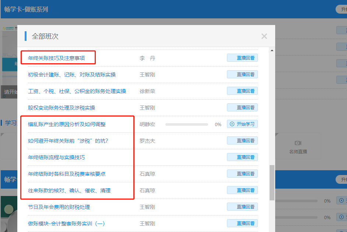This screenshot has width=347, height=232.
Task: Click 直播回看 for 徐新荣's course
Action: tap(242, 91)
